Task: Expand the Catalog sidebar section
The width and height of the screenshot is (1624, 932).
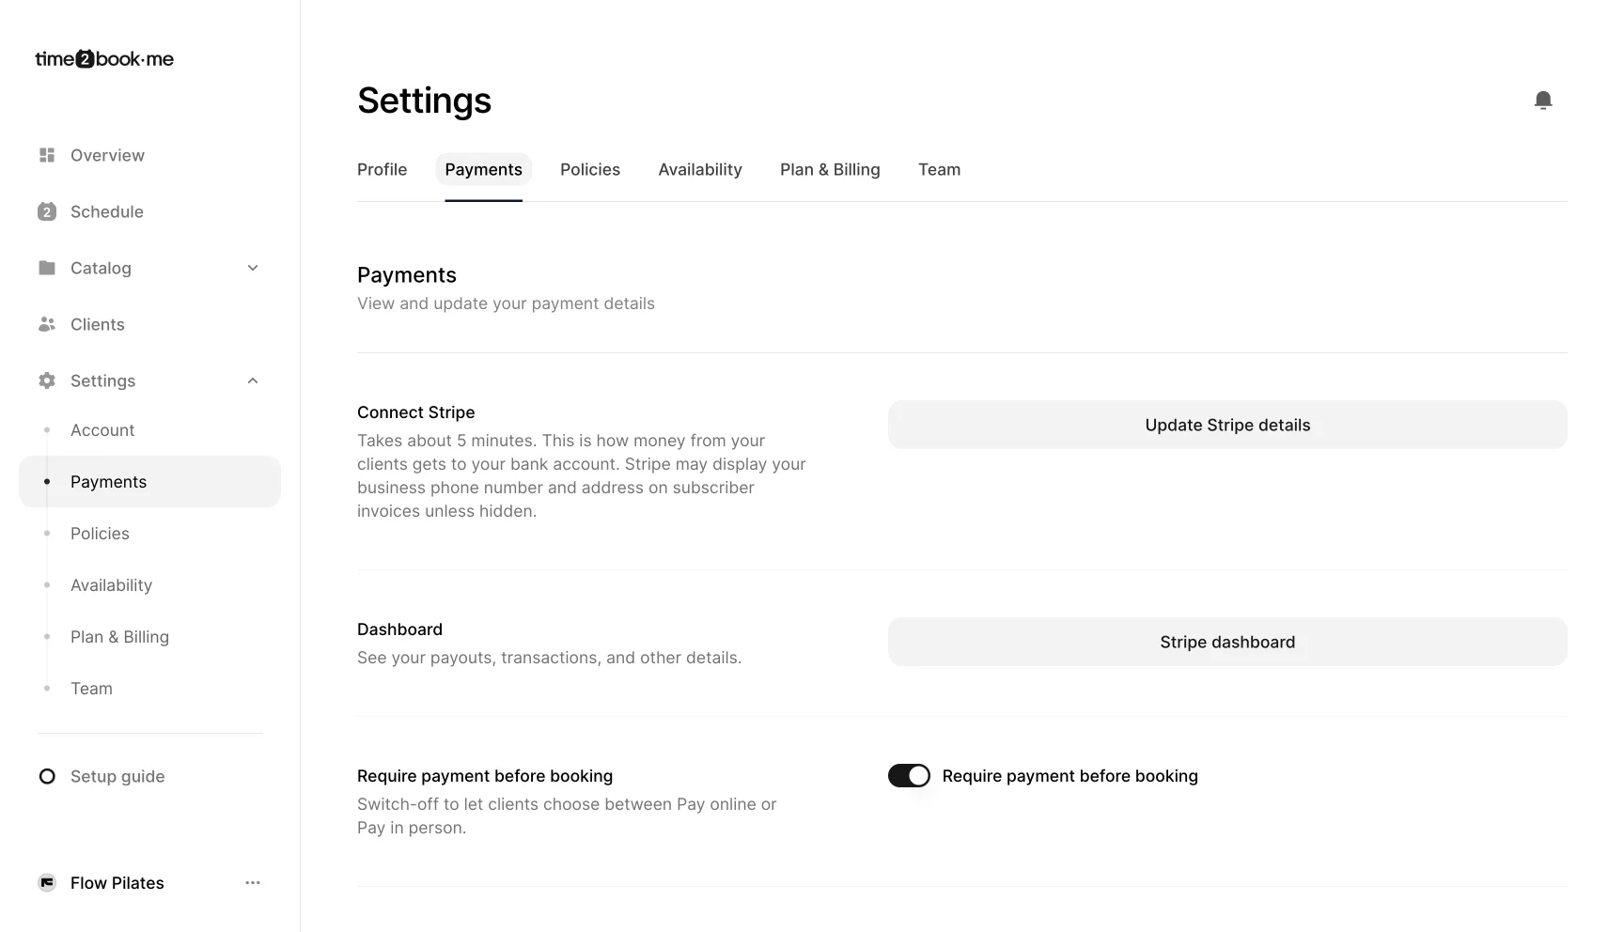Action: (x=253, y=268)
